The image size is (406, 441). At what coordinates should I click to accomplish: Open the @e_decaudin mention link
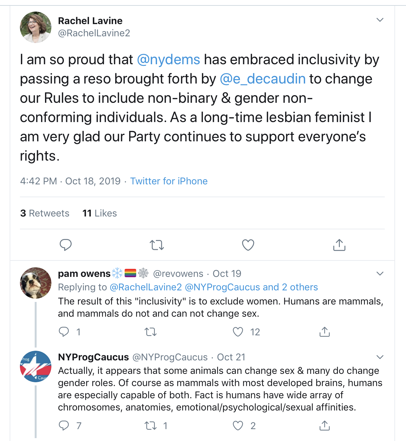click(262, 79)
